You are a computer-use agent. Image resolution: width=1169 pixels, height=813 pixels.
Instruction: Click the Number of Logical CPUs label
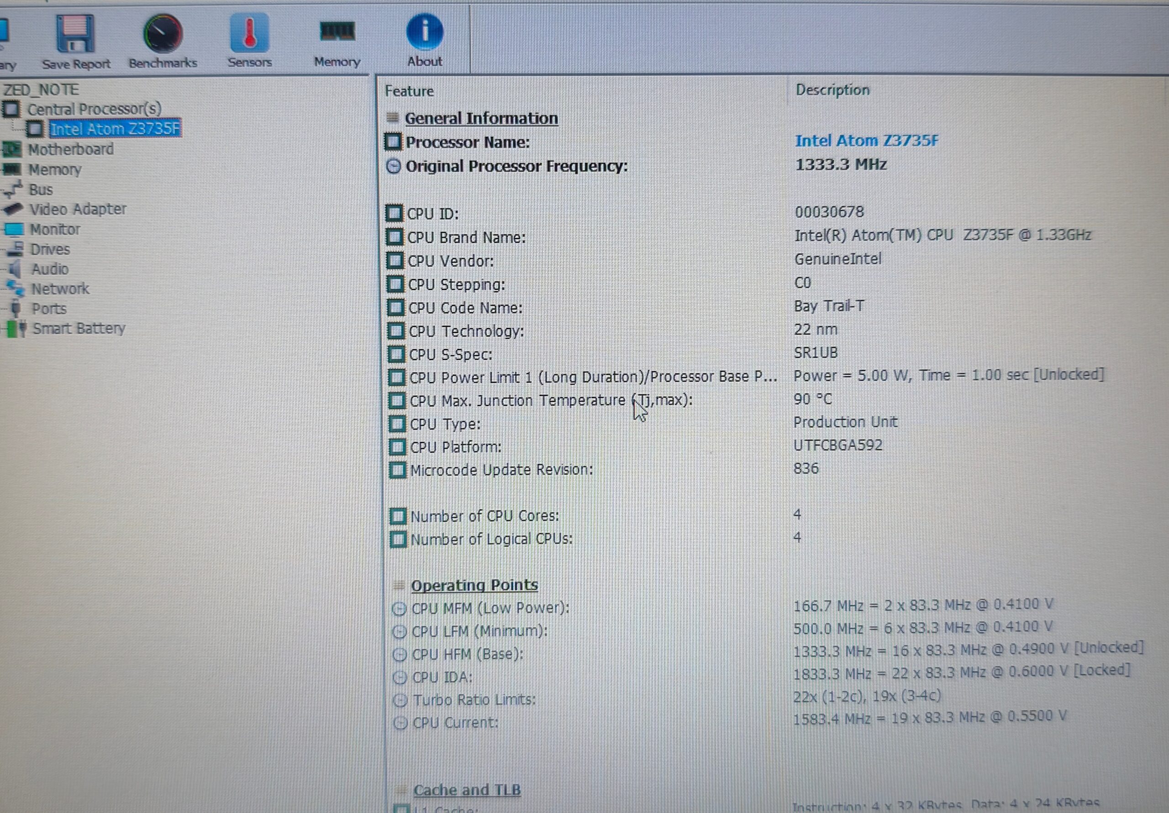point(492,539)
